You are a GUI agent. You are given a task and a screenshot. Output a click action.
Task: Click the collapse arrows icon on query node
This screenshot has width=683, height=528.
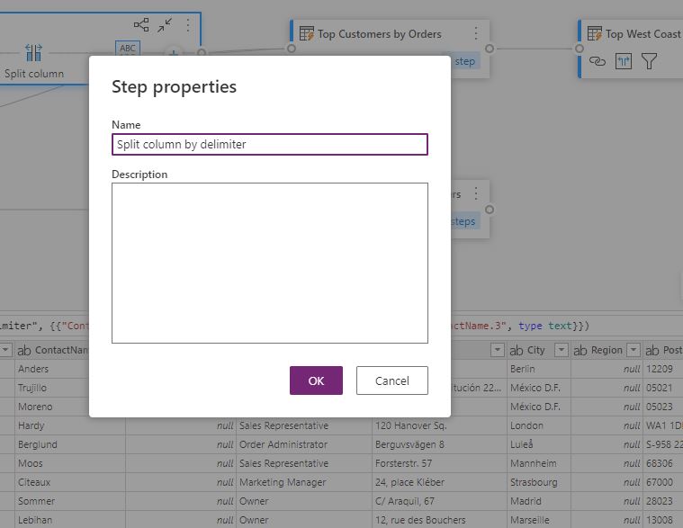click(x=166, y=25)
